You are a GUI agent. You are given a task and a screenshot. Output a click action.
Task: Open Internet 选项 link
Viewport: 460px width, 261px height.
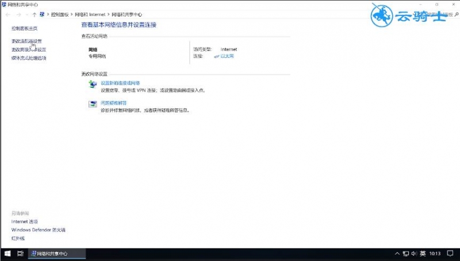(x=25, y=222)
